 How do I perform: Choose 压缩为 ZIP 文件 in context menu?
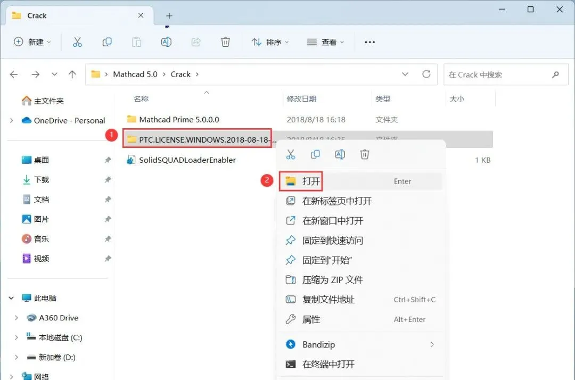click(x=360, y=280)
